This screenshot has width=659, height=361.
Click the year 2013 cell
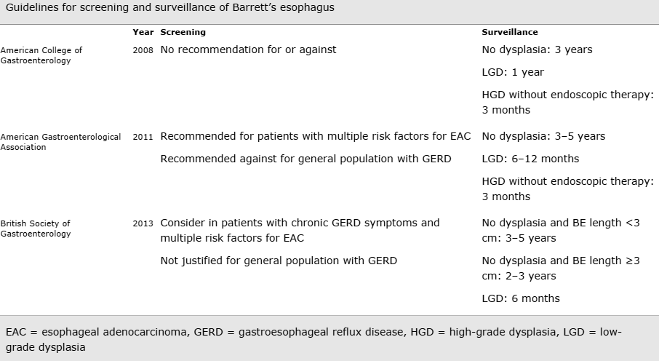coord(143,223)
